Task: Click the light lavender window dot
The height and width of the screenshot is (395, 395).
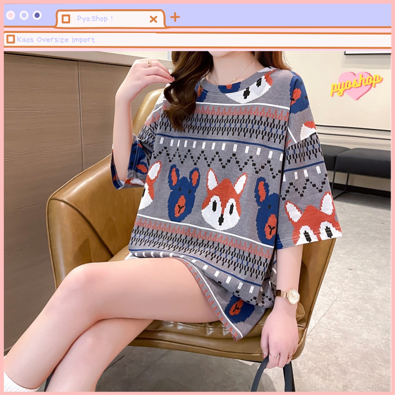Action: point(24,15)
